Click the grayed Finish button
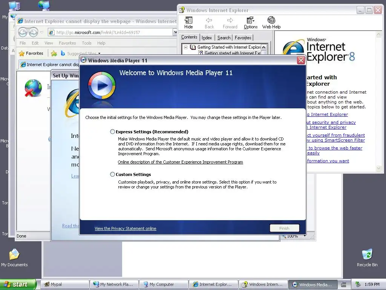386x290 pixels. (284, 228)
